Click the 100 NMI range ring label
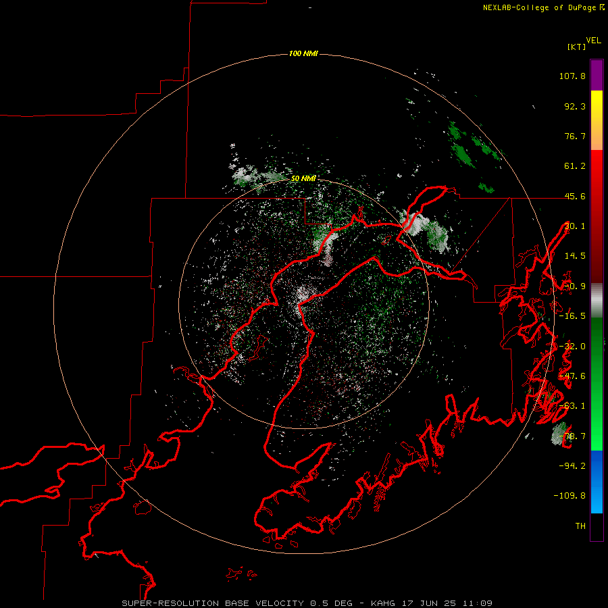This screenshot has height=608, width=608. pos(303,53)
